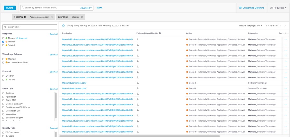Change the results per page dropdown
290x137 pixels.
[259, 26]
